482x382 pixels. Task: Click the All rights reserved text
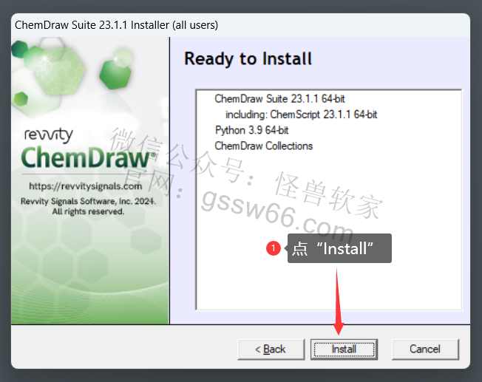point(88,211)
